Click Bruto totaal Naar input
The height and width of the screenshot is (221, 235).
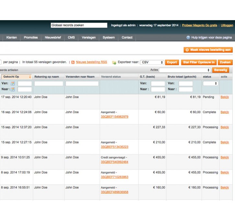tap(186, 89)
